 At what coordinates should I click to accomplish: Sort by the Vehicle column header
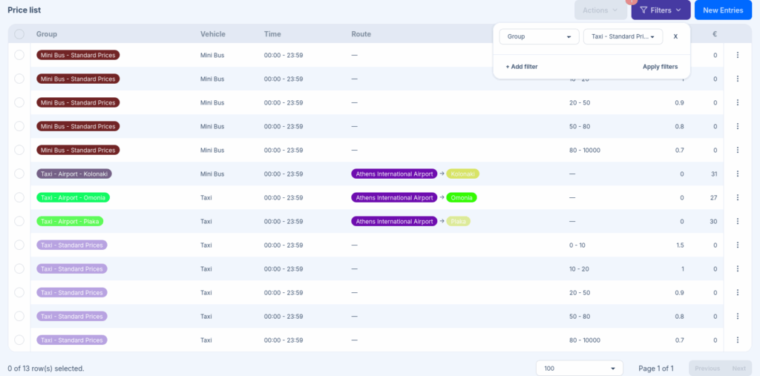[213, 34]
